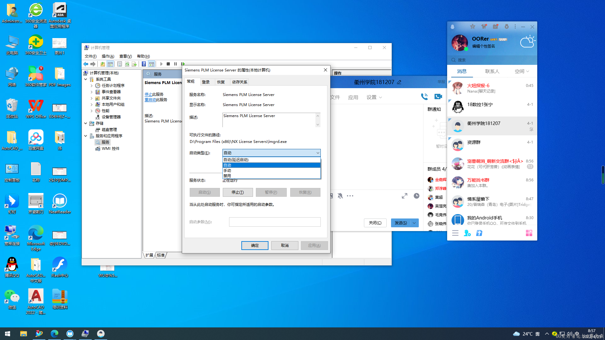
Task: Expand the 任务计划程序 node
Action: [x=92, y=85]
